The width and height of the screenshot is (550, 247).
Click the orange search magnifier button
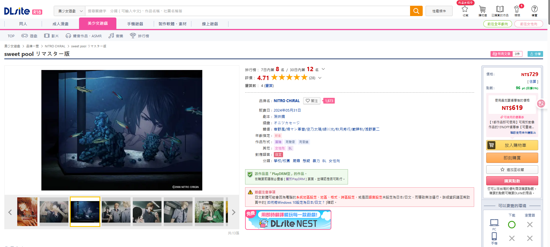(416, 11)
